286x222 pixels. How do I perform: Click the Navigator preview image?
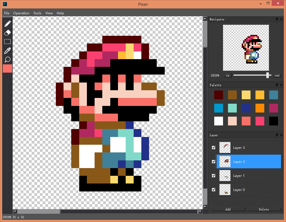[x=246, y=48]
